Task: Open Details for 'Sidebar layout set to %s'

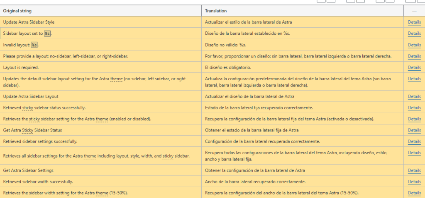Action: 414,33
